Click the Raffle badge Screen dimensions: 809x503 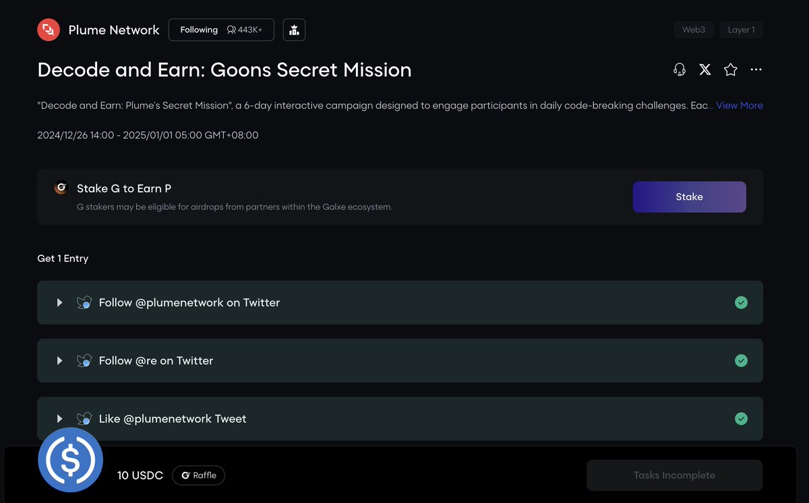198,475
